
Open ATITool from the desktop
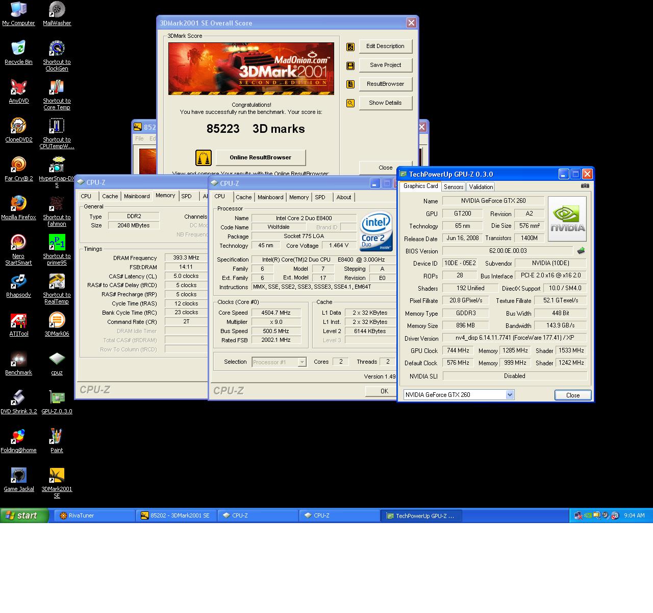[18, 324]
